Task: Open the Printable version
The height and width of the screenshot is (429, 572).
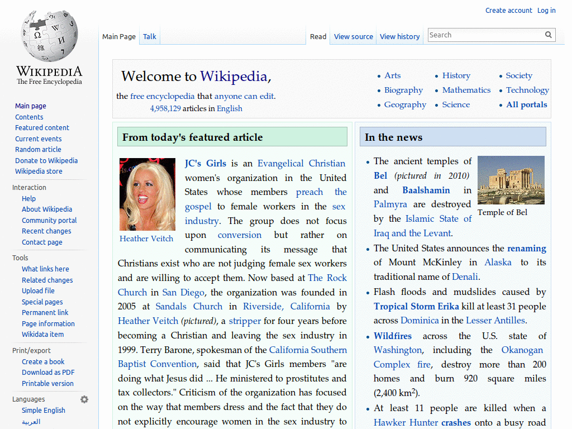Action: click(47, 383)
